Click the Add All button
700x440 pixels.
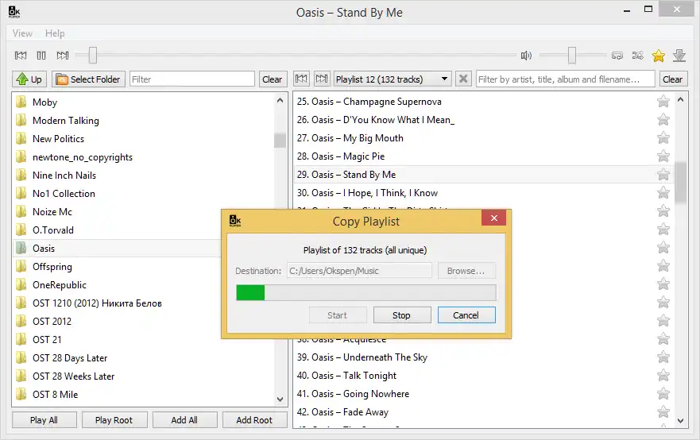(x=184, y=420)
